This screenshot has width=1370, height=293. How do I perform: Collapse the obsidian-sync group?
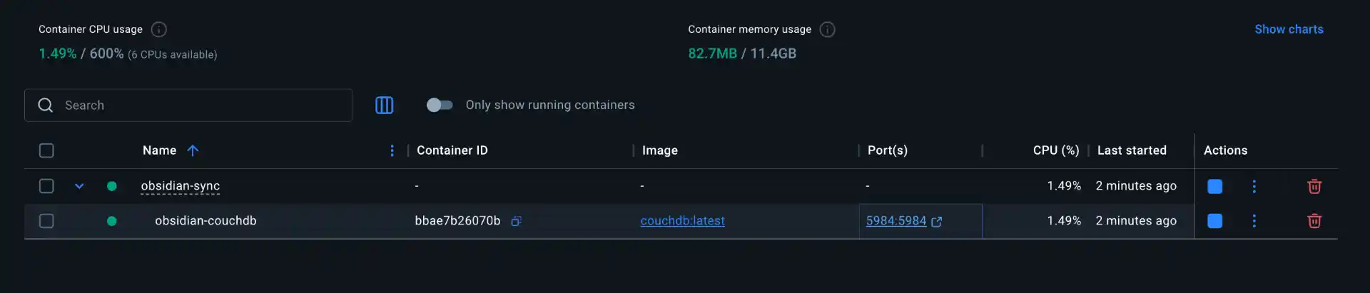(x=79, y=186)
